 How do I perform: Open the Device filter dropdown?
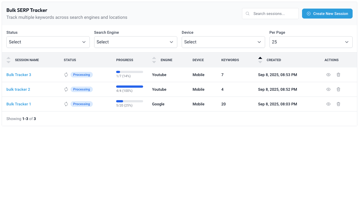(x=223, y=42)
